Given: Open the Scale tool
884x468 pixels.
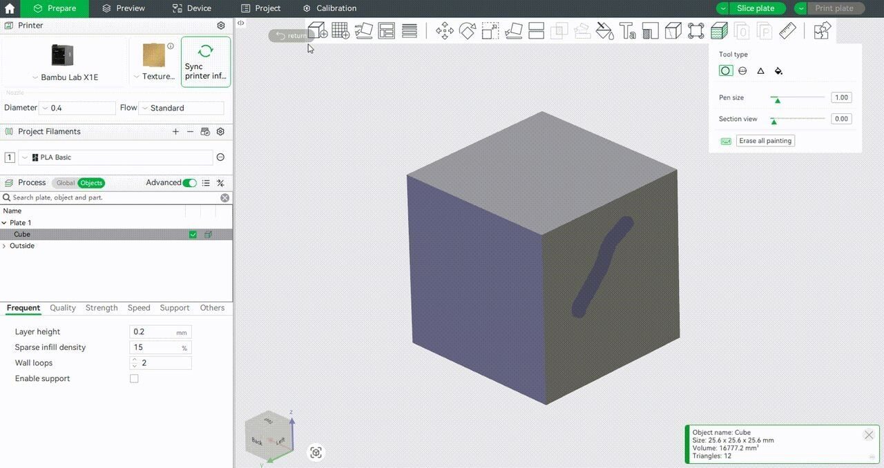Looking at the screenshot, I should click(x=490, y=31).
